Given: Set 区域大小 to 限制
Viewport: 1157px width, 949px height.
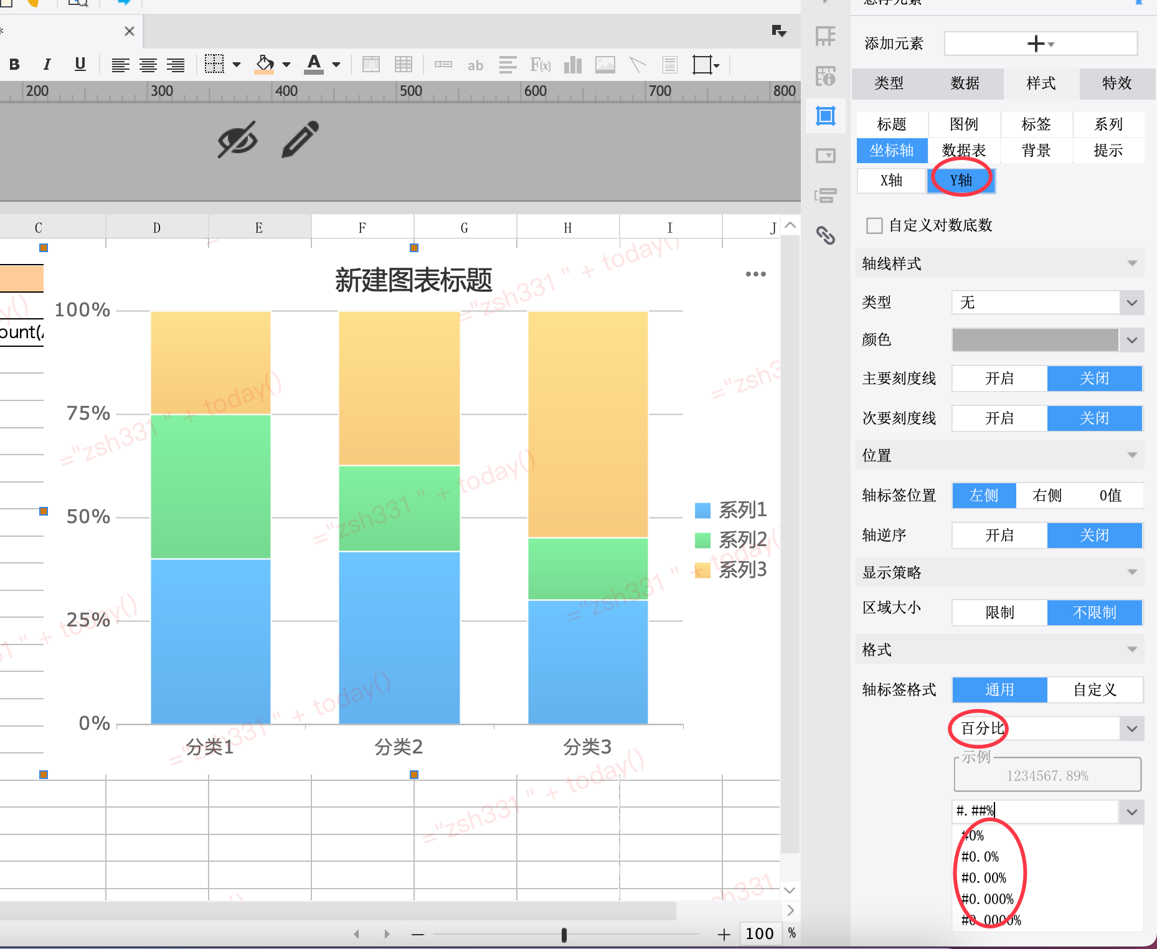Looking at the screenshot, I should click(999, 613).
